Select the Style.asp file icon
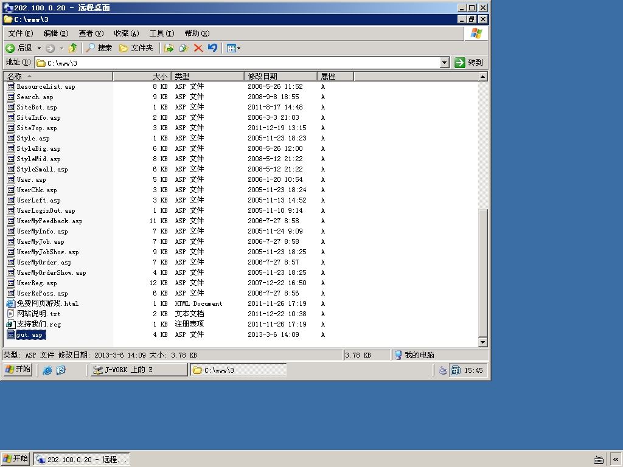 pos(11,138)
